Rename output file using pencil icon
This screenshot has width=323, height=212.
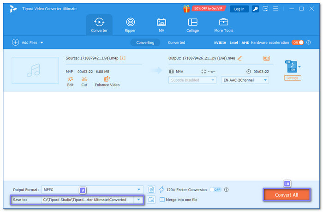(239, 58)
